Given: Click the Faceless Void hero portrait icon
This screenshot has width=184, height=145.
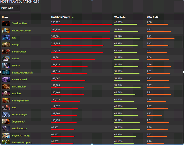Looking at the screenshot, I should (6, 79).
